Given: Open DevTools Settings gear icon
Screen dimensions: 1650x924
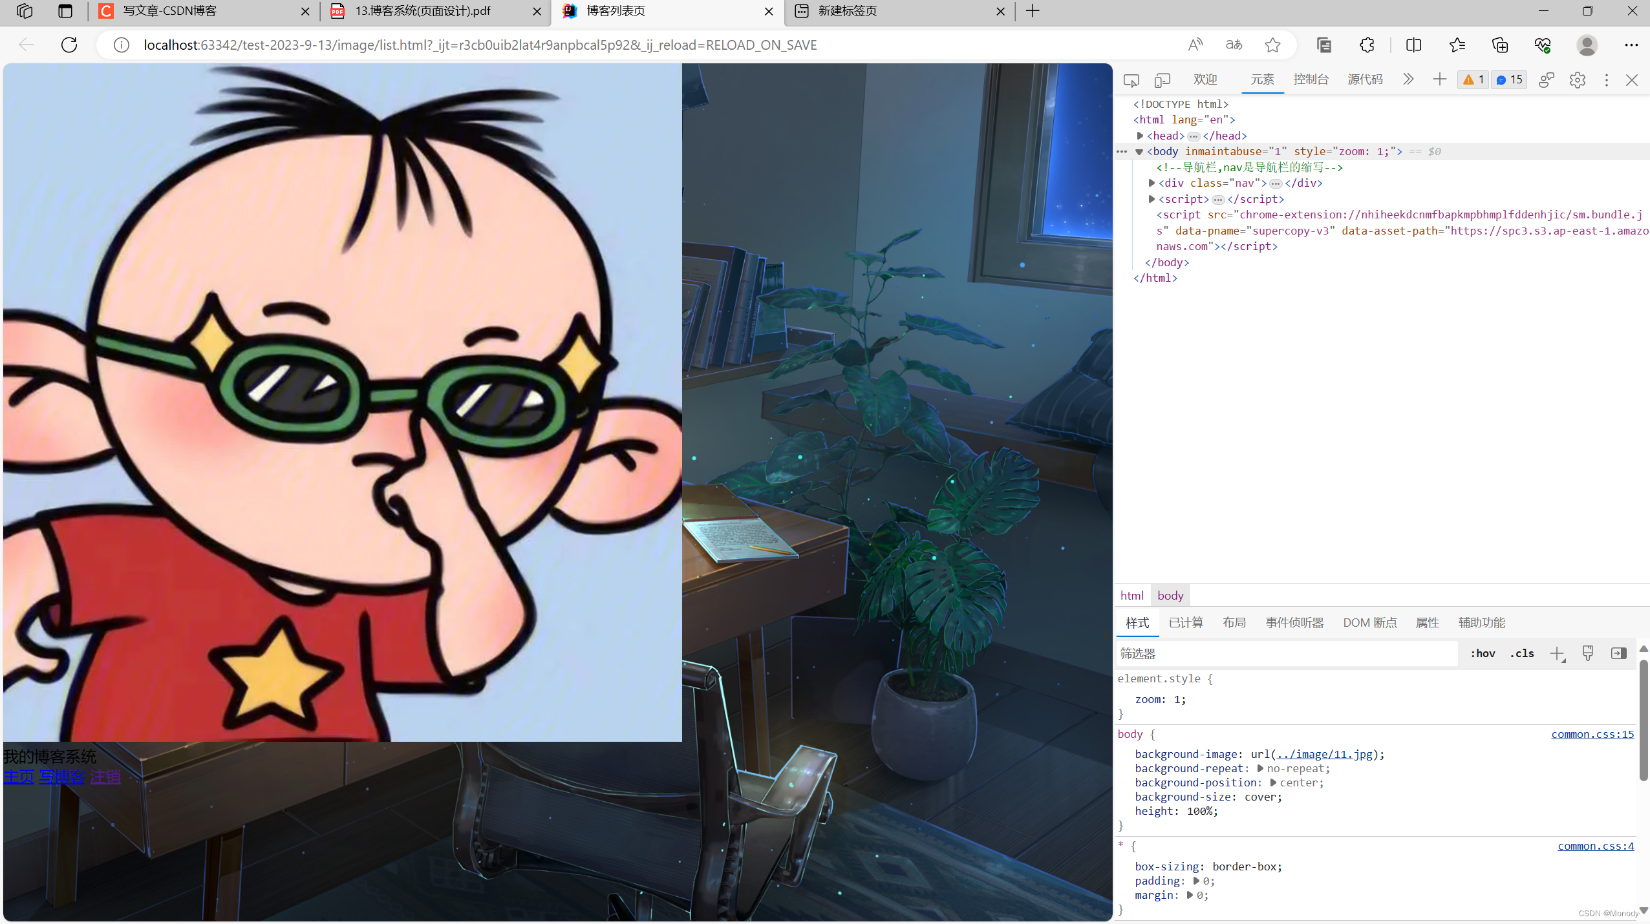Looking at the screenshot, I should point(1578,80).
